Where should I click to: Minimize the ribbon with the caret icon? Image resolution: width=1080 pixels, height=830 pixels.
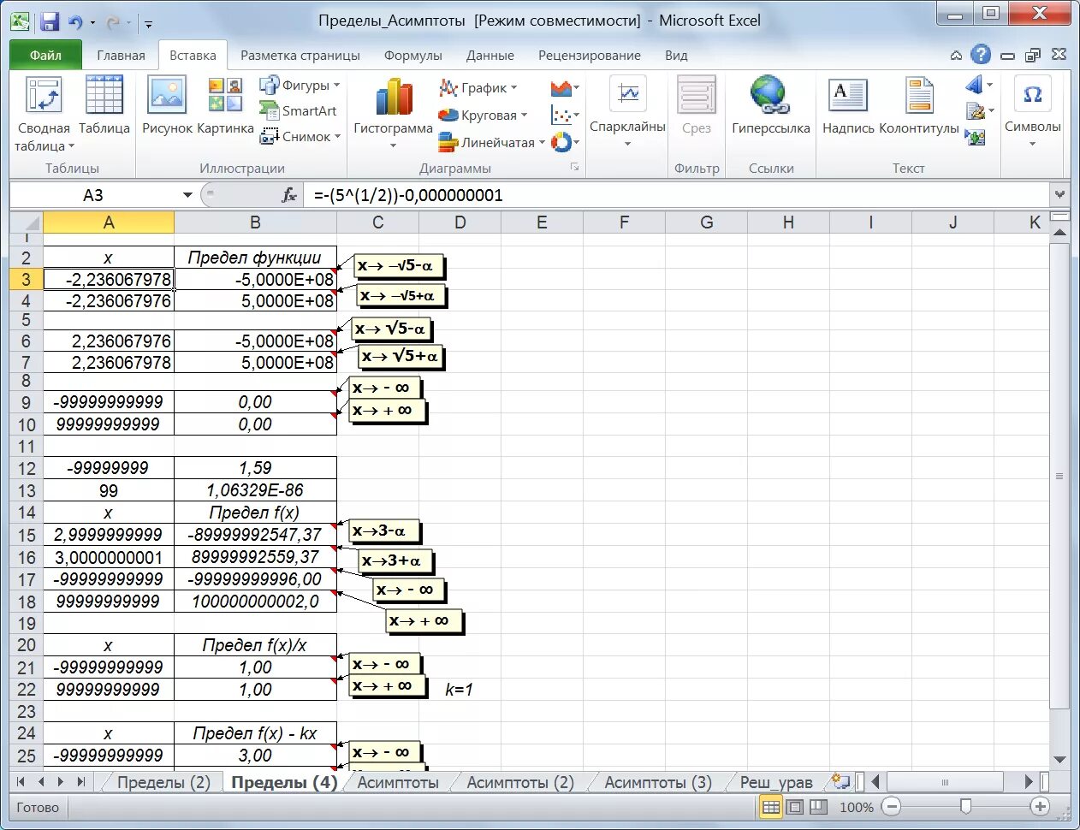point(956,56)
